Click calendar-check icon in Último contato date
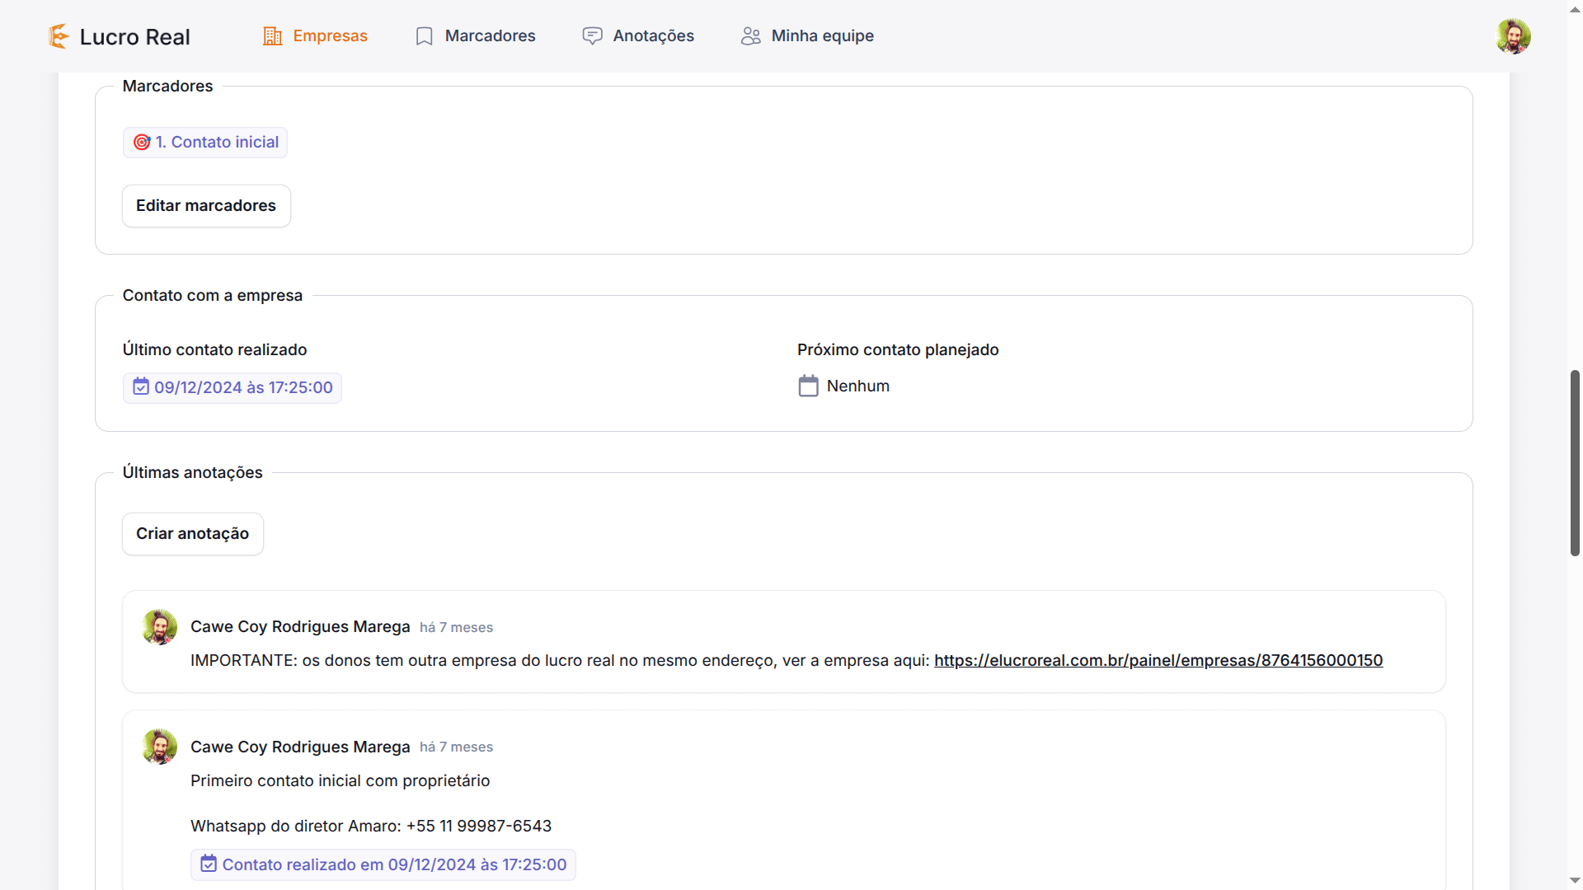This screenshot has height=890, width=1583. 141,387
